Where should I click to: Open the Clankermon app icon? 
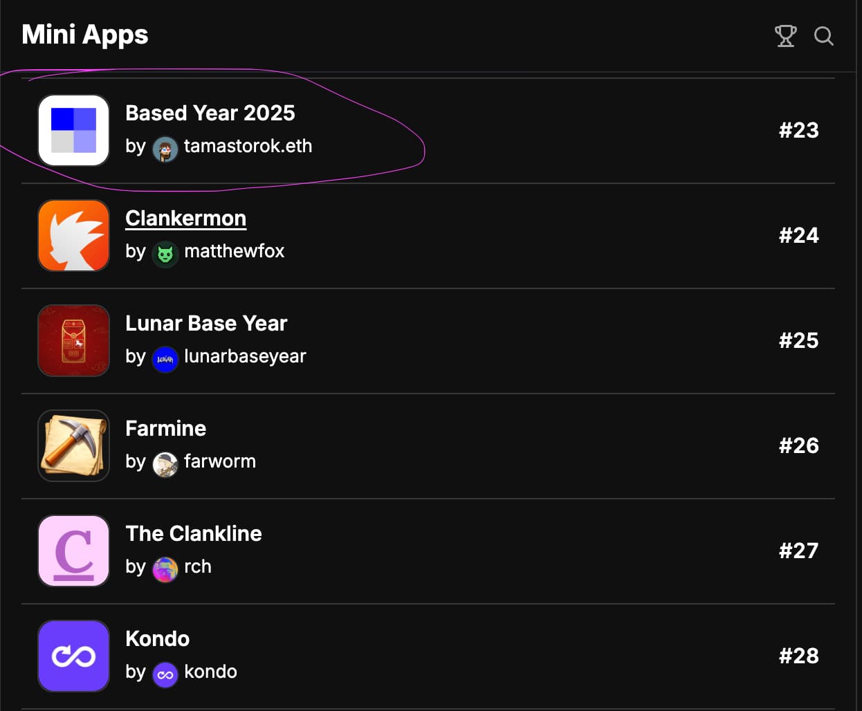(73, 236)
